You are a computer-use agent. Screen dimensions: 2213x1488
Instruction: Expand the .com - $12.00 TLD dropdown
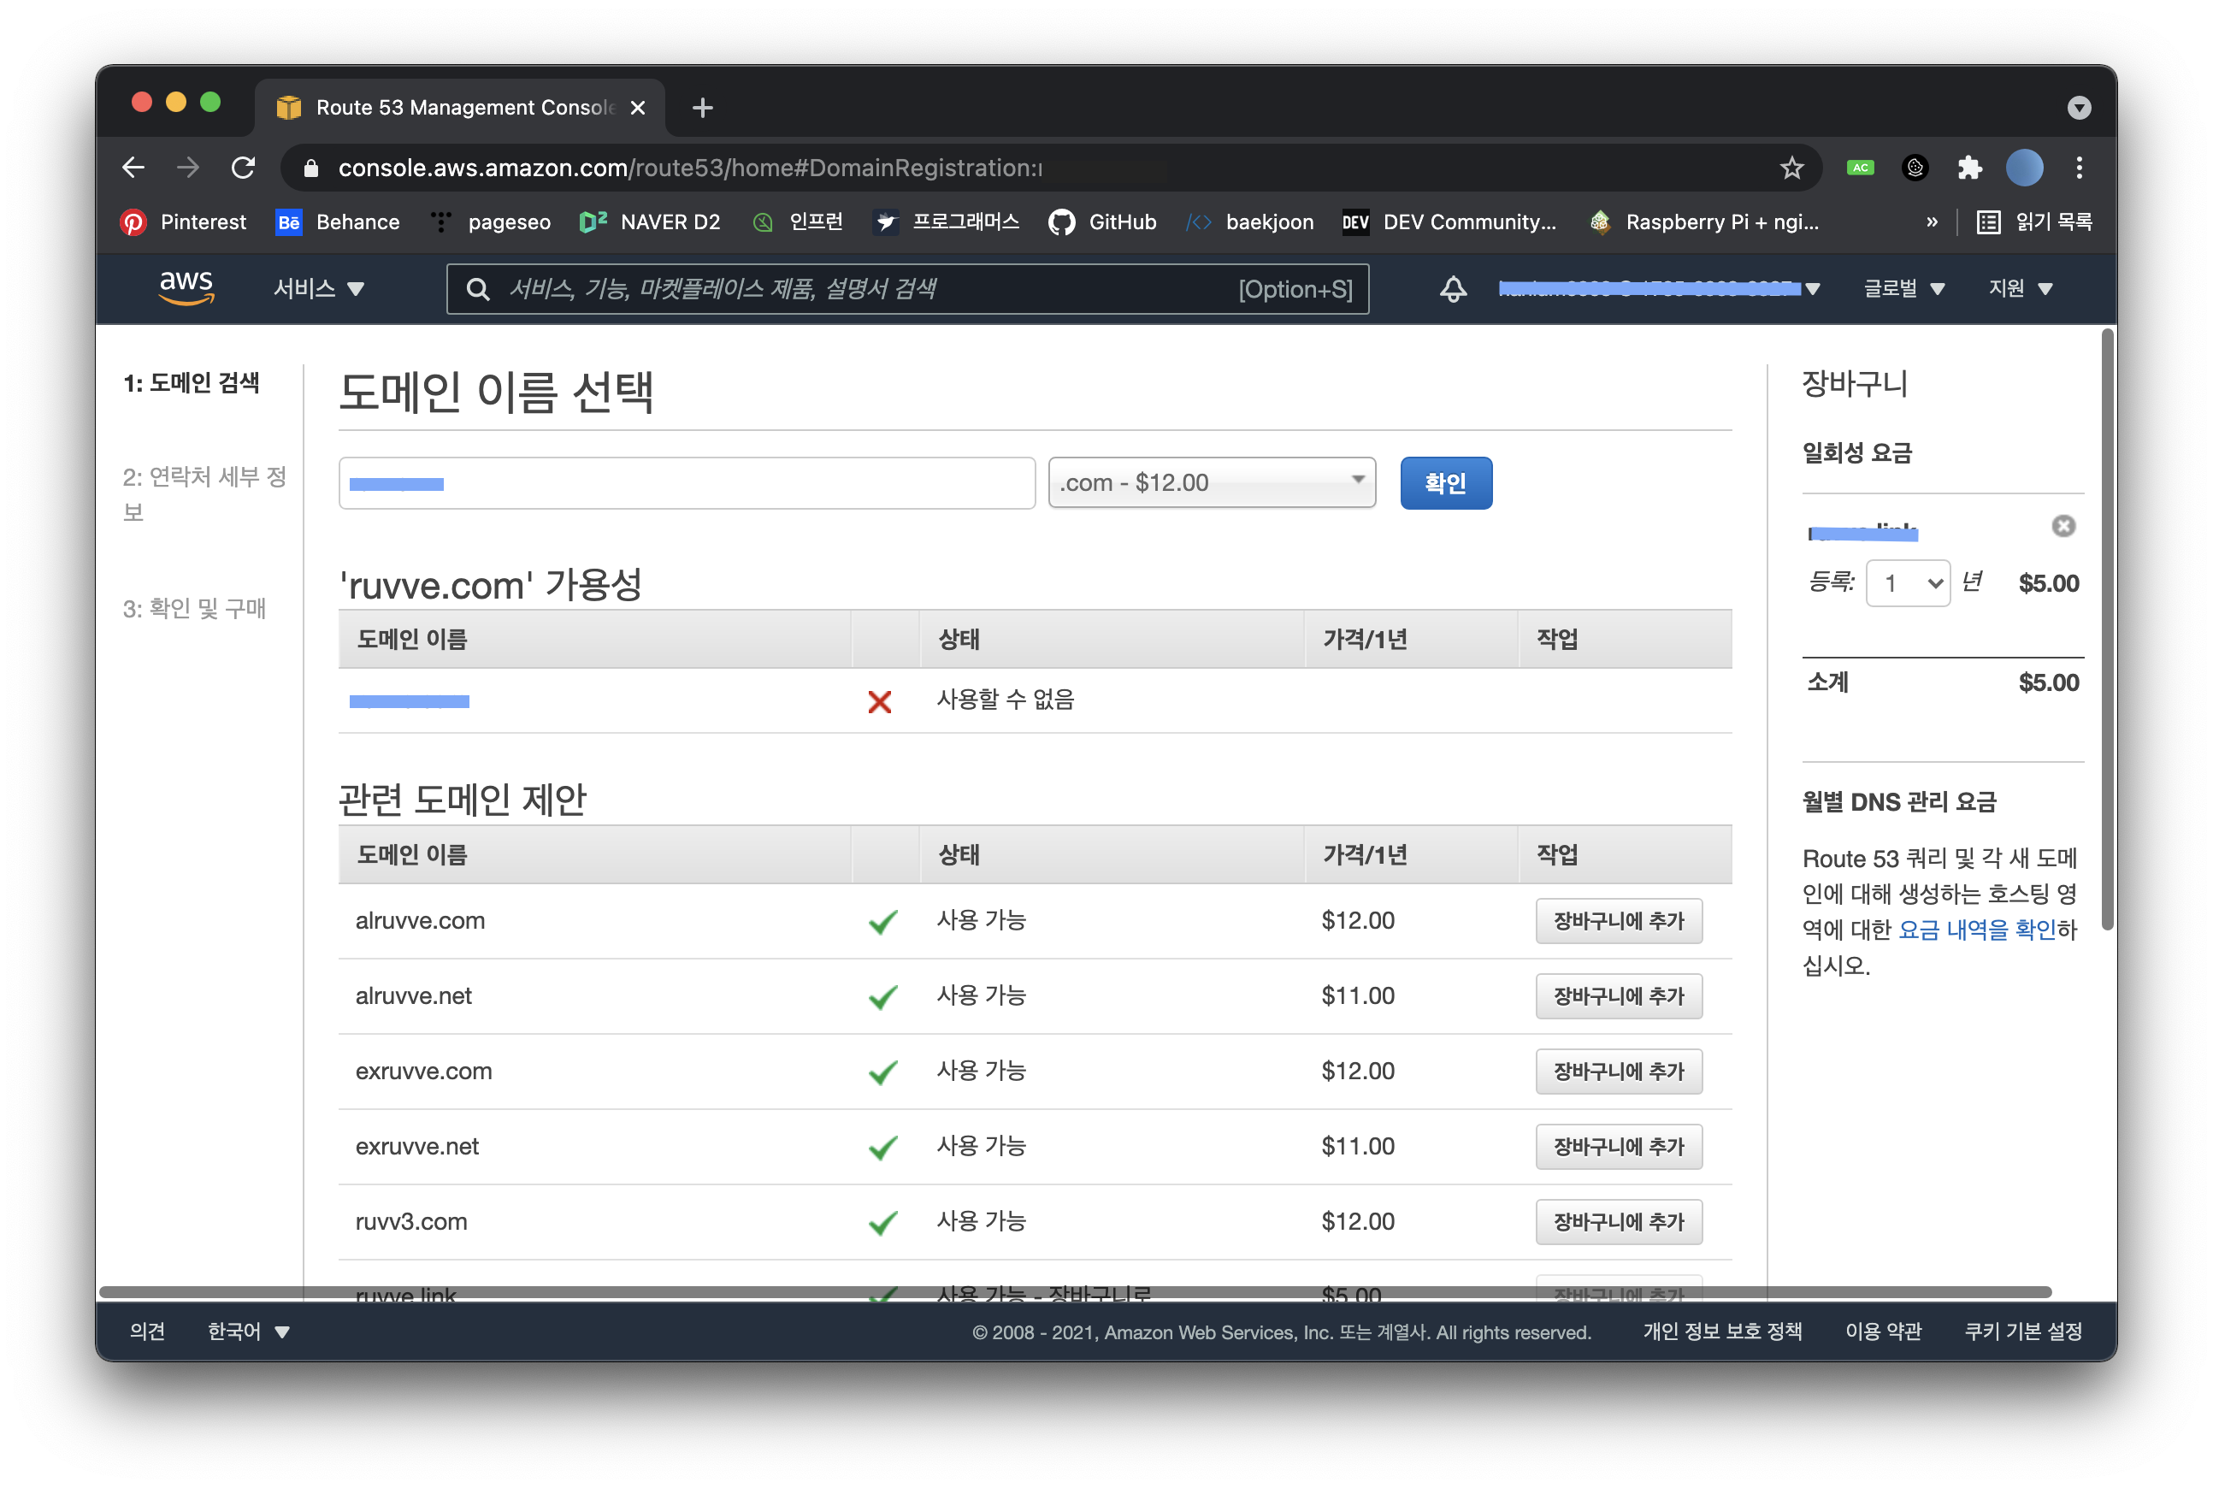pos(1211,483)
